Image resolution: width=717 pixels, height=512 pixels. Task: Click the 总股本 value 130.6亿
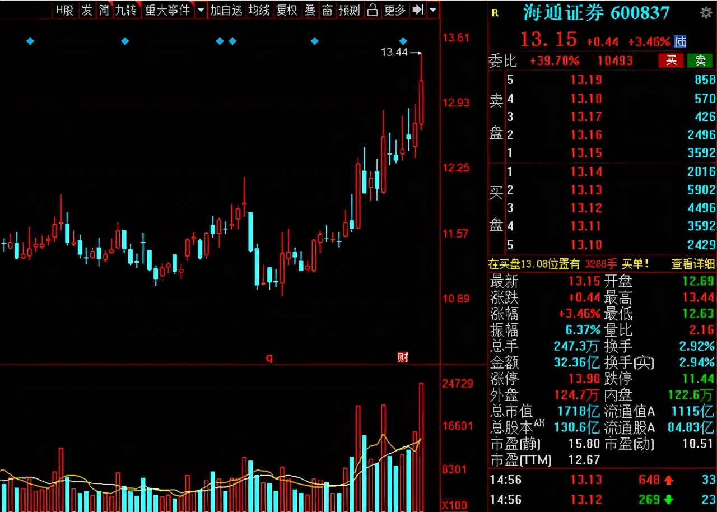point(577,427)
